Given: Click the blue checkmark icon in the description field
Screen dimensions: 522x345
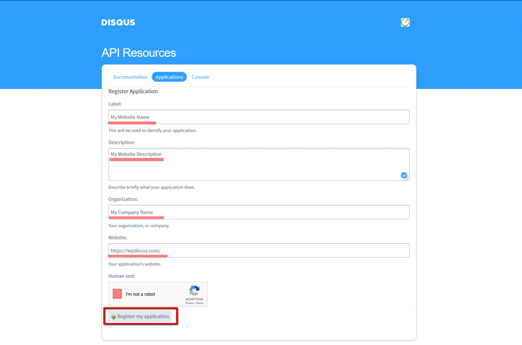Looking at the screenshot, I should (x=404, y=175).
